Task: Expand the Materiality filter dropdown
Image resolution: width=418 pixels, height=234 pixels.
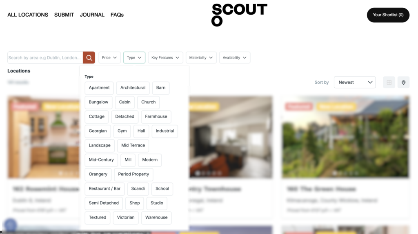Action: point(201,57)
